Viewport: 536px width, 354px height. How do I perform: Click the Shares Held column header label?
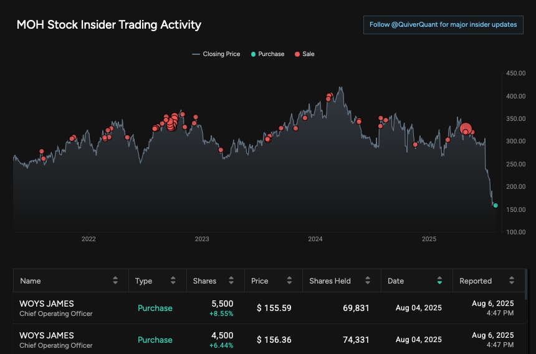(330, 281)
